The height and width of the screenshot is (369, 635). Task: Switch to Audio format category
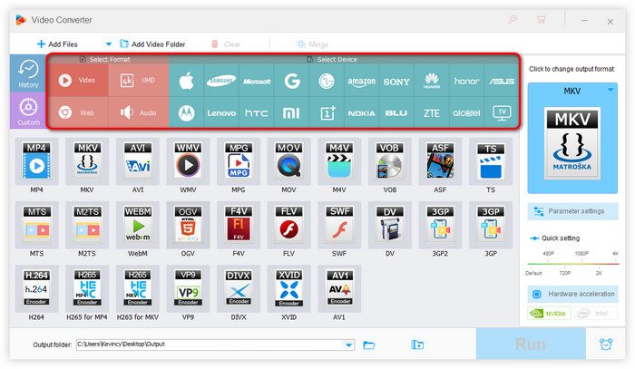[139, 112]
